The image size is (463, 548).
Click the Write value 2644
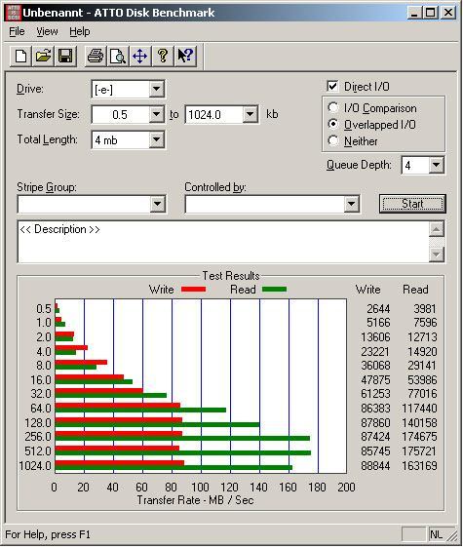[x=378, y=309]
